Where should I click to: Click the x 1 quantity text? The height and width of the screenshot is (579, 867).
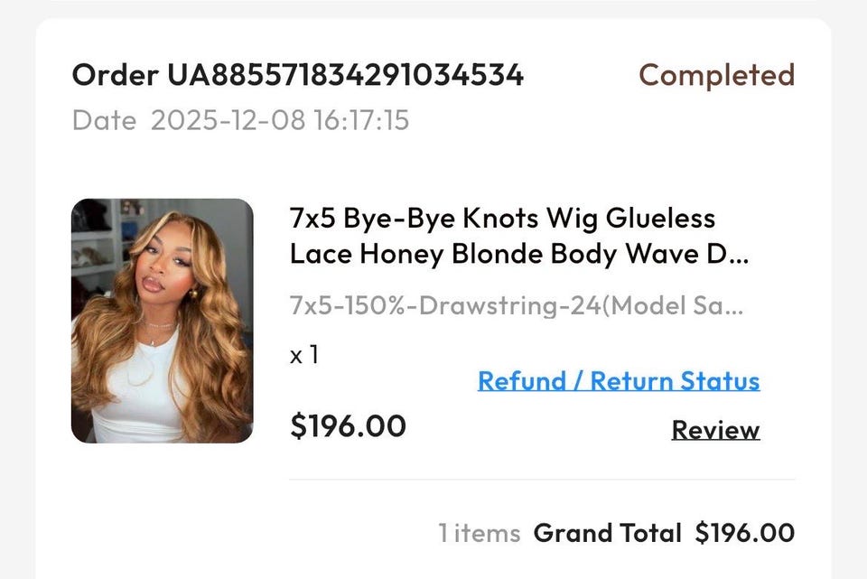[x=304, y=355]
